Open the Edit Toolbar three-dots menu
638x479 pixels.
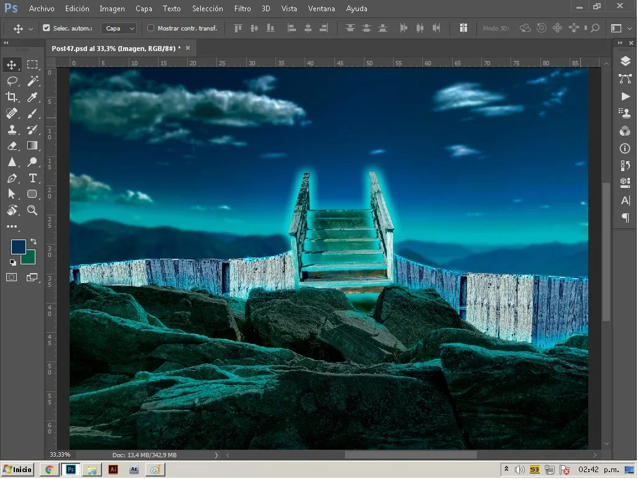pos(12,226)
